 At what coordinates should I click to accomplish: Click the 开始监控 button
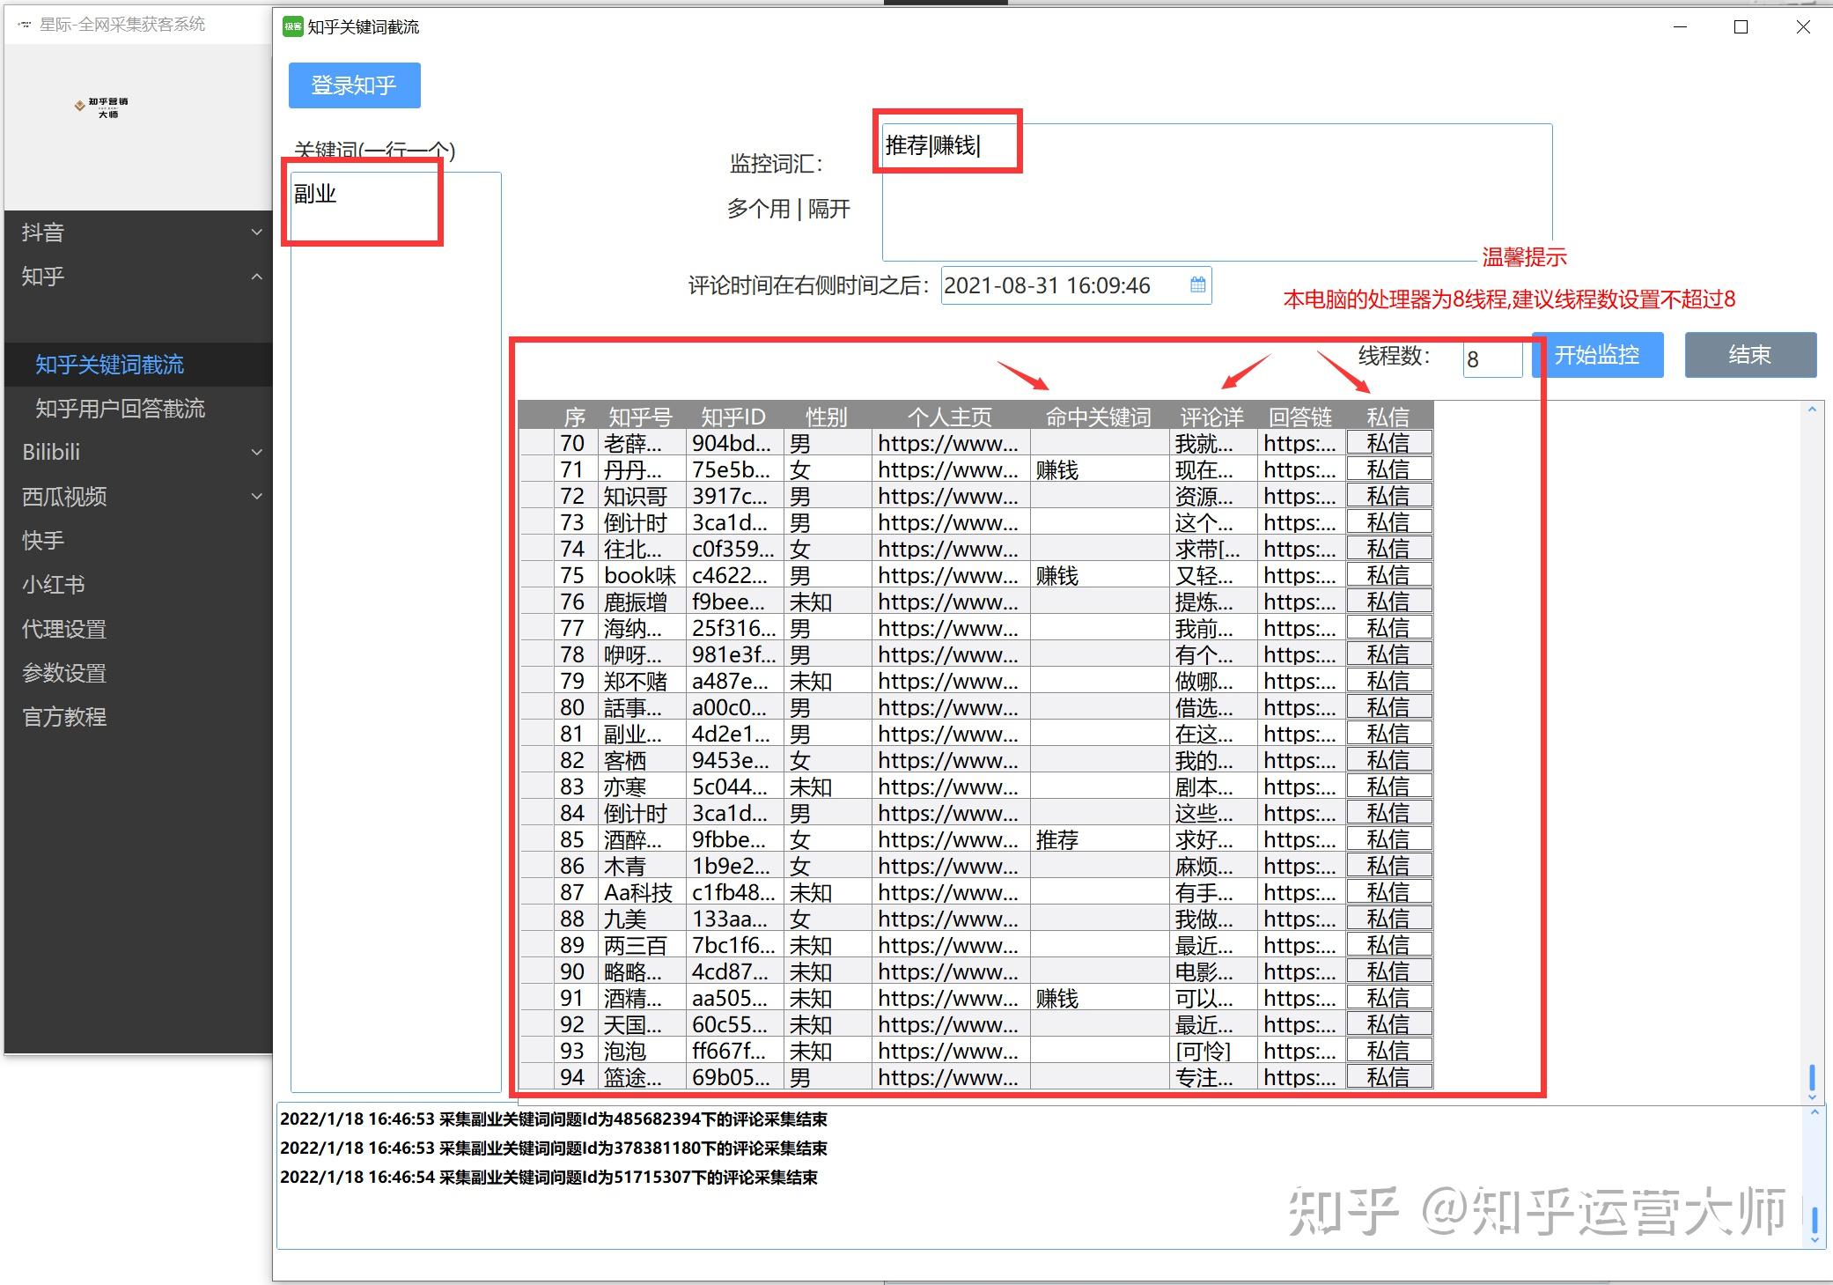[x=1597, y=355]
